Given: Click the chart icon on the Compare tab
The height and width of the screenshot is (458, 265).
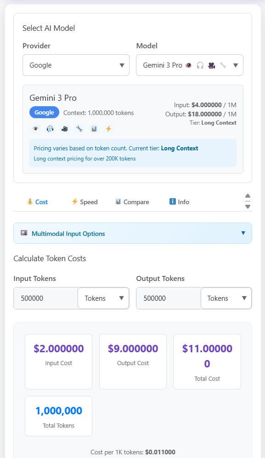Looking at the screenshot, I should pos(118,201).
